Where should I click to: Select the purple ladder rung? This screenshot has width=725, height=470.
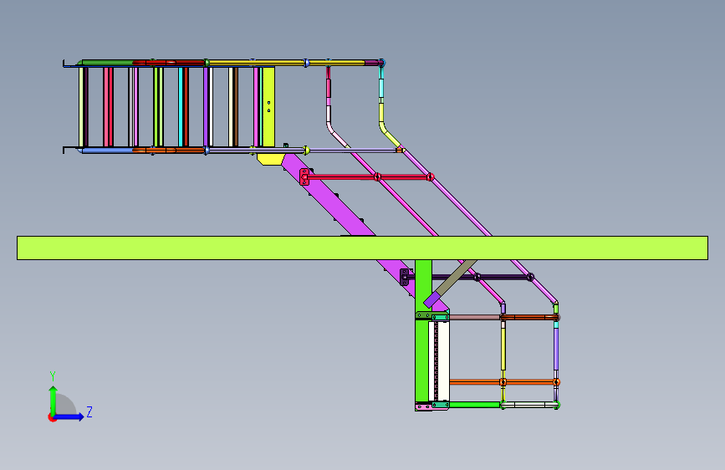[206, 107]
